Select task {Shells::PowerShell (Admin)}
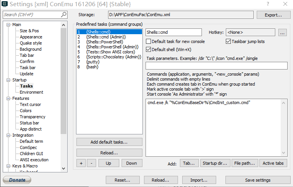Image resolution: width=293 pixels, height=187 pixels. (x=109, y=47)
